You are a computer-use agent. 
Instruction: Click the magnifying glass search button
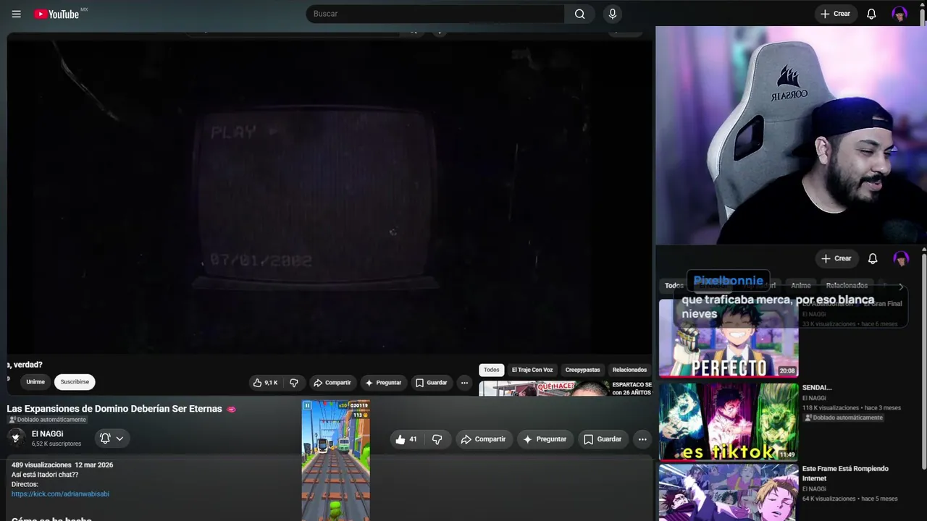pos(579,14)
